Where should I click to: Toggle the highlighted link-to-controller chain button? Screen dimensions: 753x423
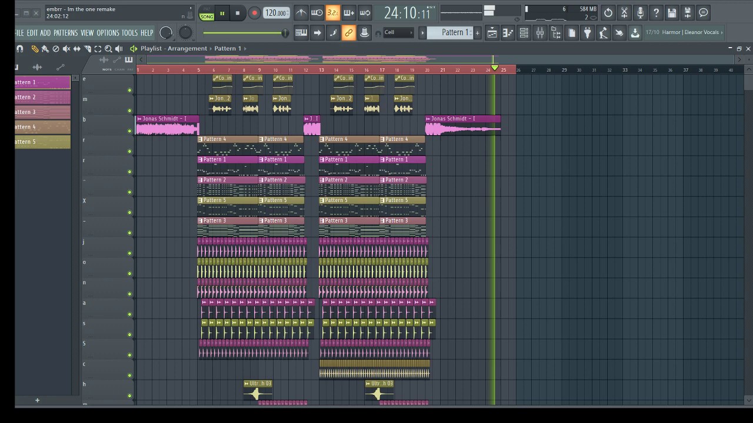[349, 33]
